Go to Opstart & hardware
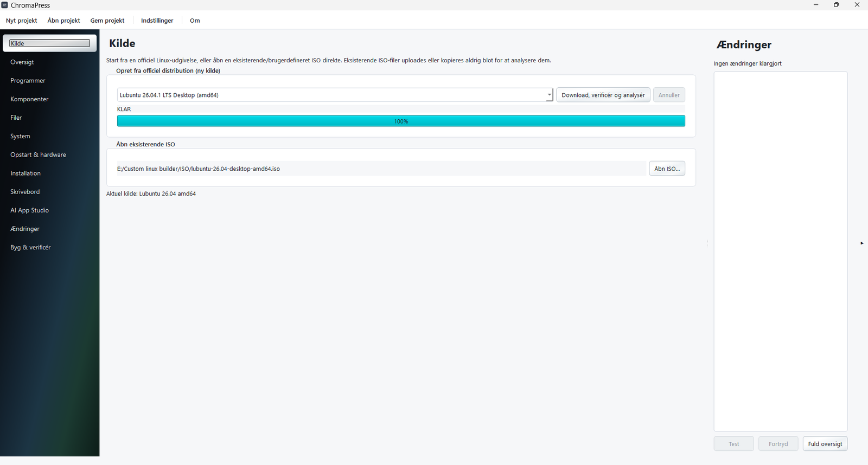 50,154
